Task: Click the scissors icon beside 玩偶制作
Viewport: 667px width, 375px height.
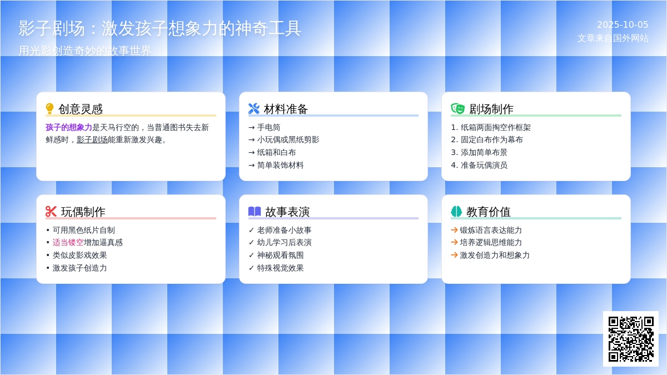Action: (x=51, y=212)
